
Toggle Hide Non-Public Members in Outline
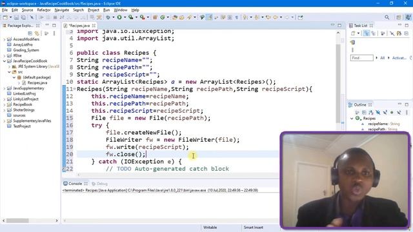(x=392, y=113)
